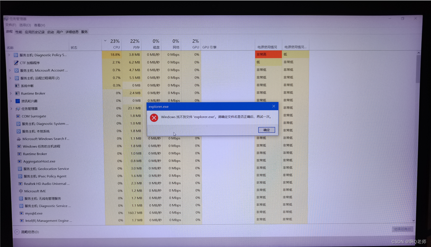Click the IPsec Policy Agent icon

[x=20, y=176]
